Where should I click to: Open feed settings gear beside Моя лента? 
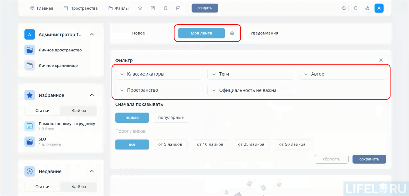pyautogui.click(x=232, y=33)
